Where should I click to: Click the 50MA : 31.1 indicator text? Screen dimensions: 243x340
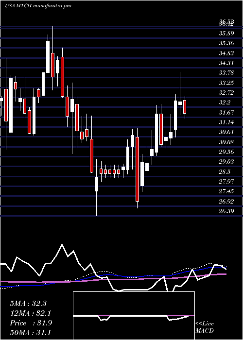point(30,332)
